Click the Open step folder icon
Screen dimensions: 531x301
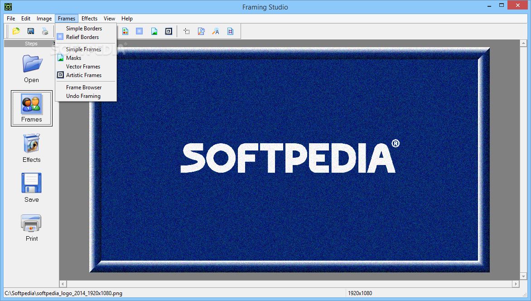pyautogui.click(x=32, y=64)
